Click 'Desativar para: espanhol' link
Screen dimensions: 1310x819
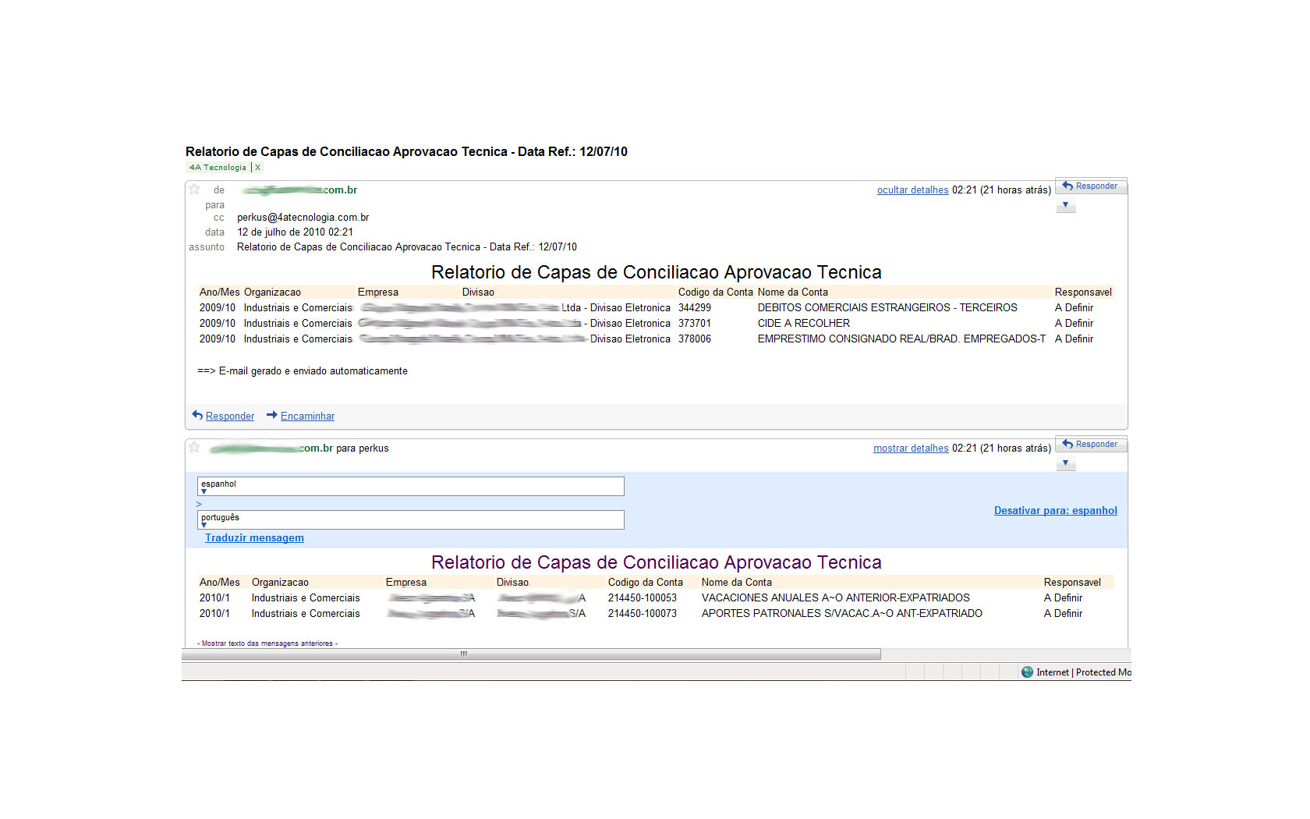click(1055, 511)
